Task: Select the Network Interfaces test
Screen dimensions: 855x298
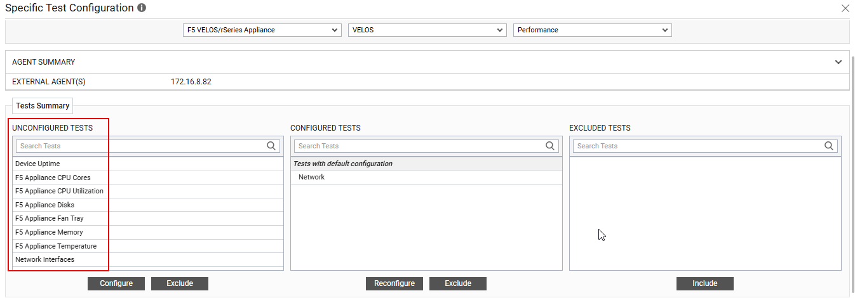Action: (44, 259)
